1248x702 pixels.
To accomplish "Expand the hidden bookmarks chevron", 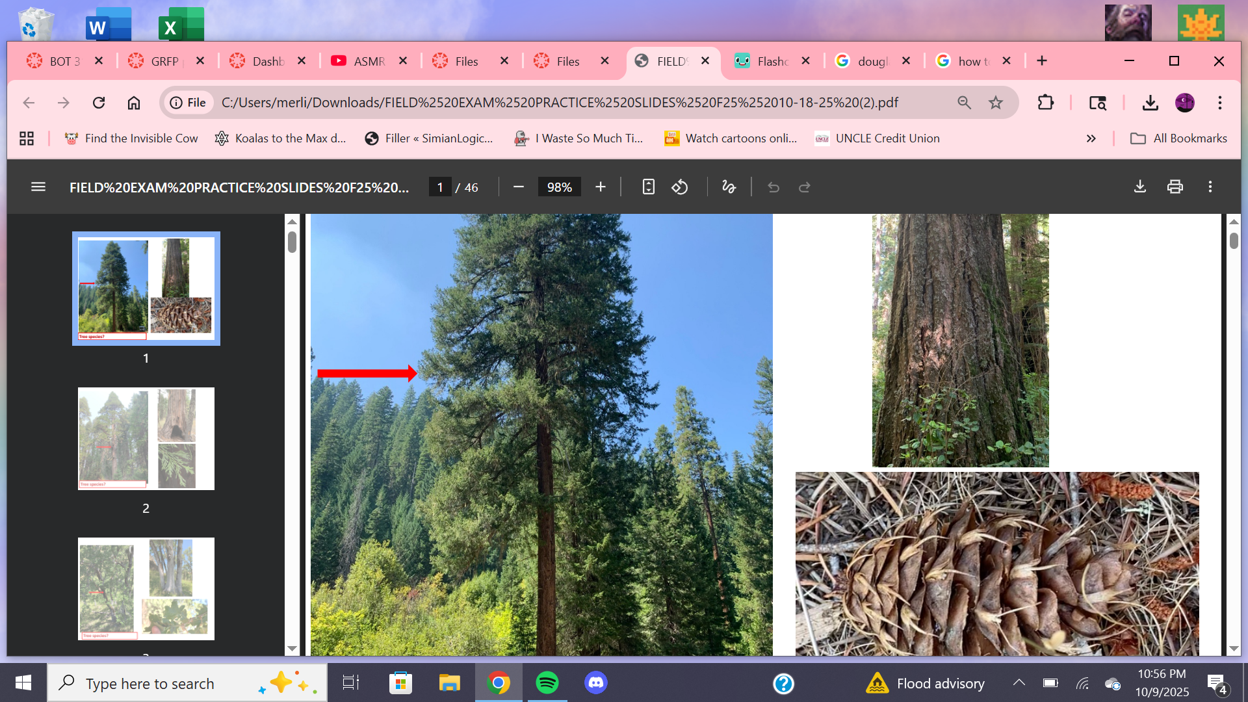I will tap(1091, 138).
